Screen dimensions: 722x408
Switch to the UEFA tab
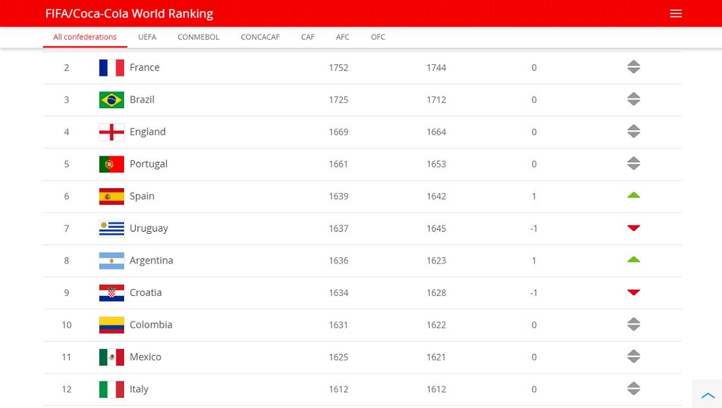point(147,37)
